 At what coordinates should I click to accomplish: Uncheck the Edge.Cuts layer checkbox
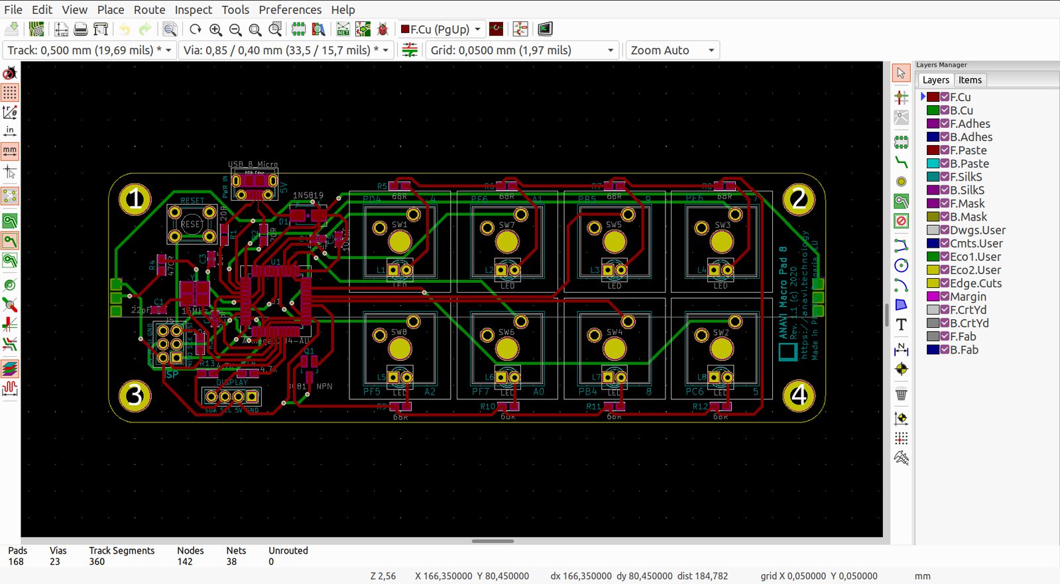[x=945, y=283]
